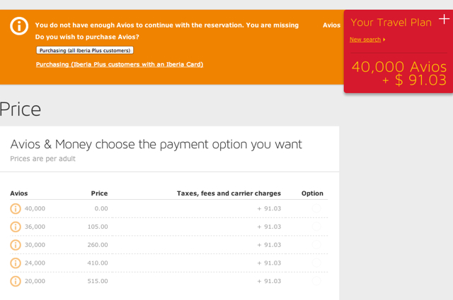Select the 36,000 Avios payment option radio

316,227
